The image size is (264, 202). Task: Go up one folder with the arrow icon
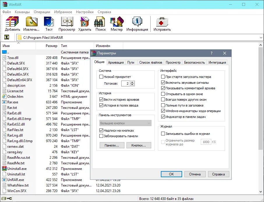(x=7, y=37)
